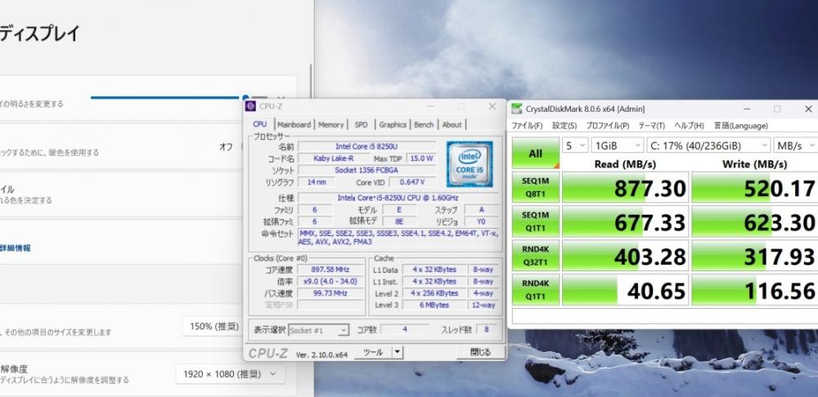
Task: Close the CPU-Z window with the X
Action: point(492,106)
